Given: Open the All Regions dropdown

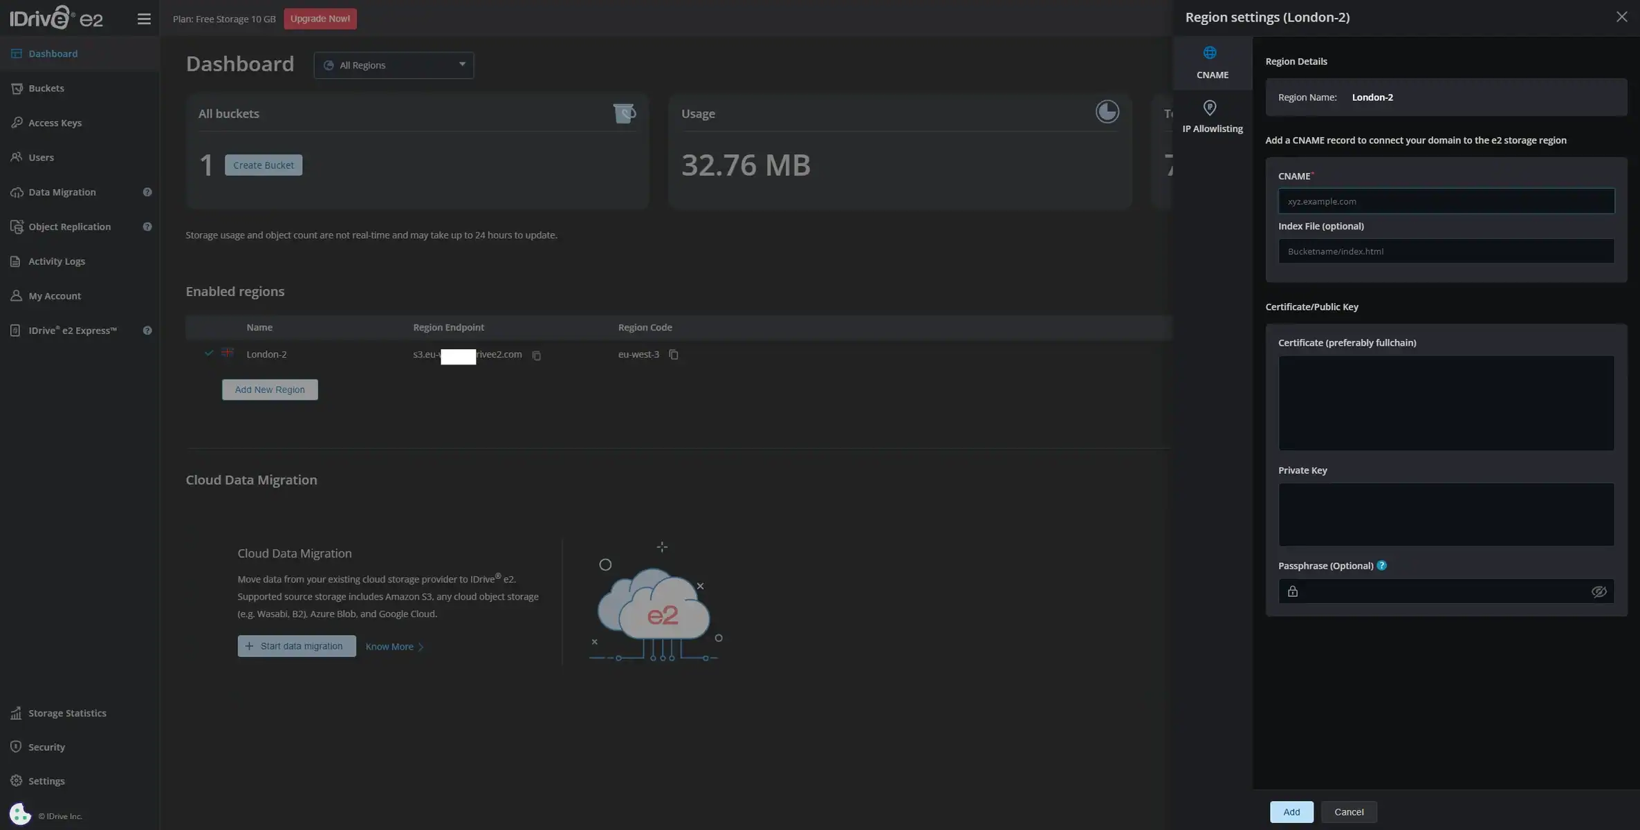Looking at the screenshot, I should (394, 65).
